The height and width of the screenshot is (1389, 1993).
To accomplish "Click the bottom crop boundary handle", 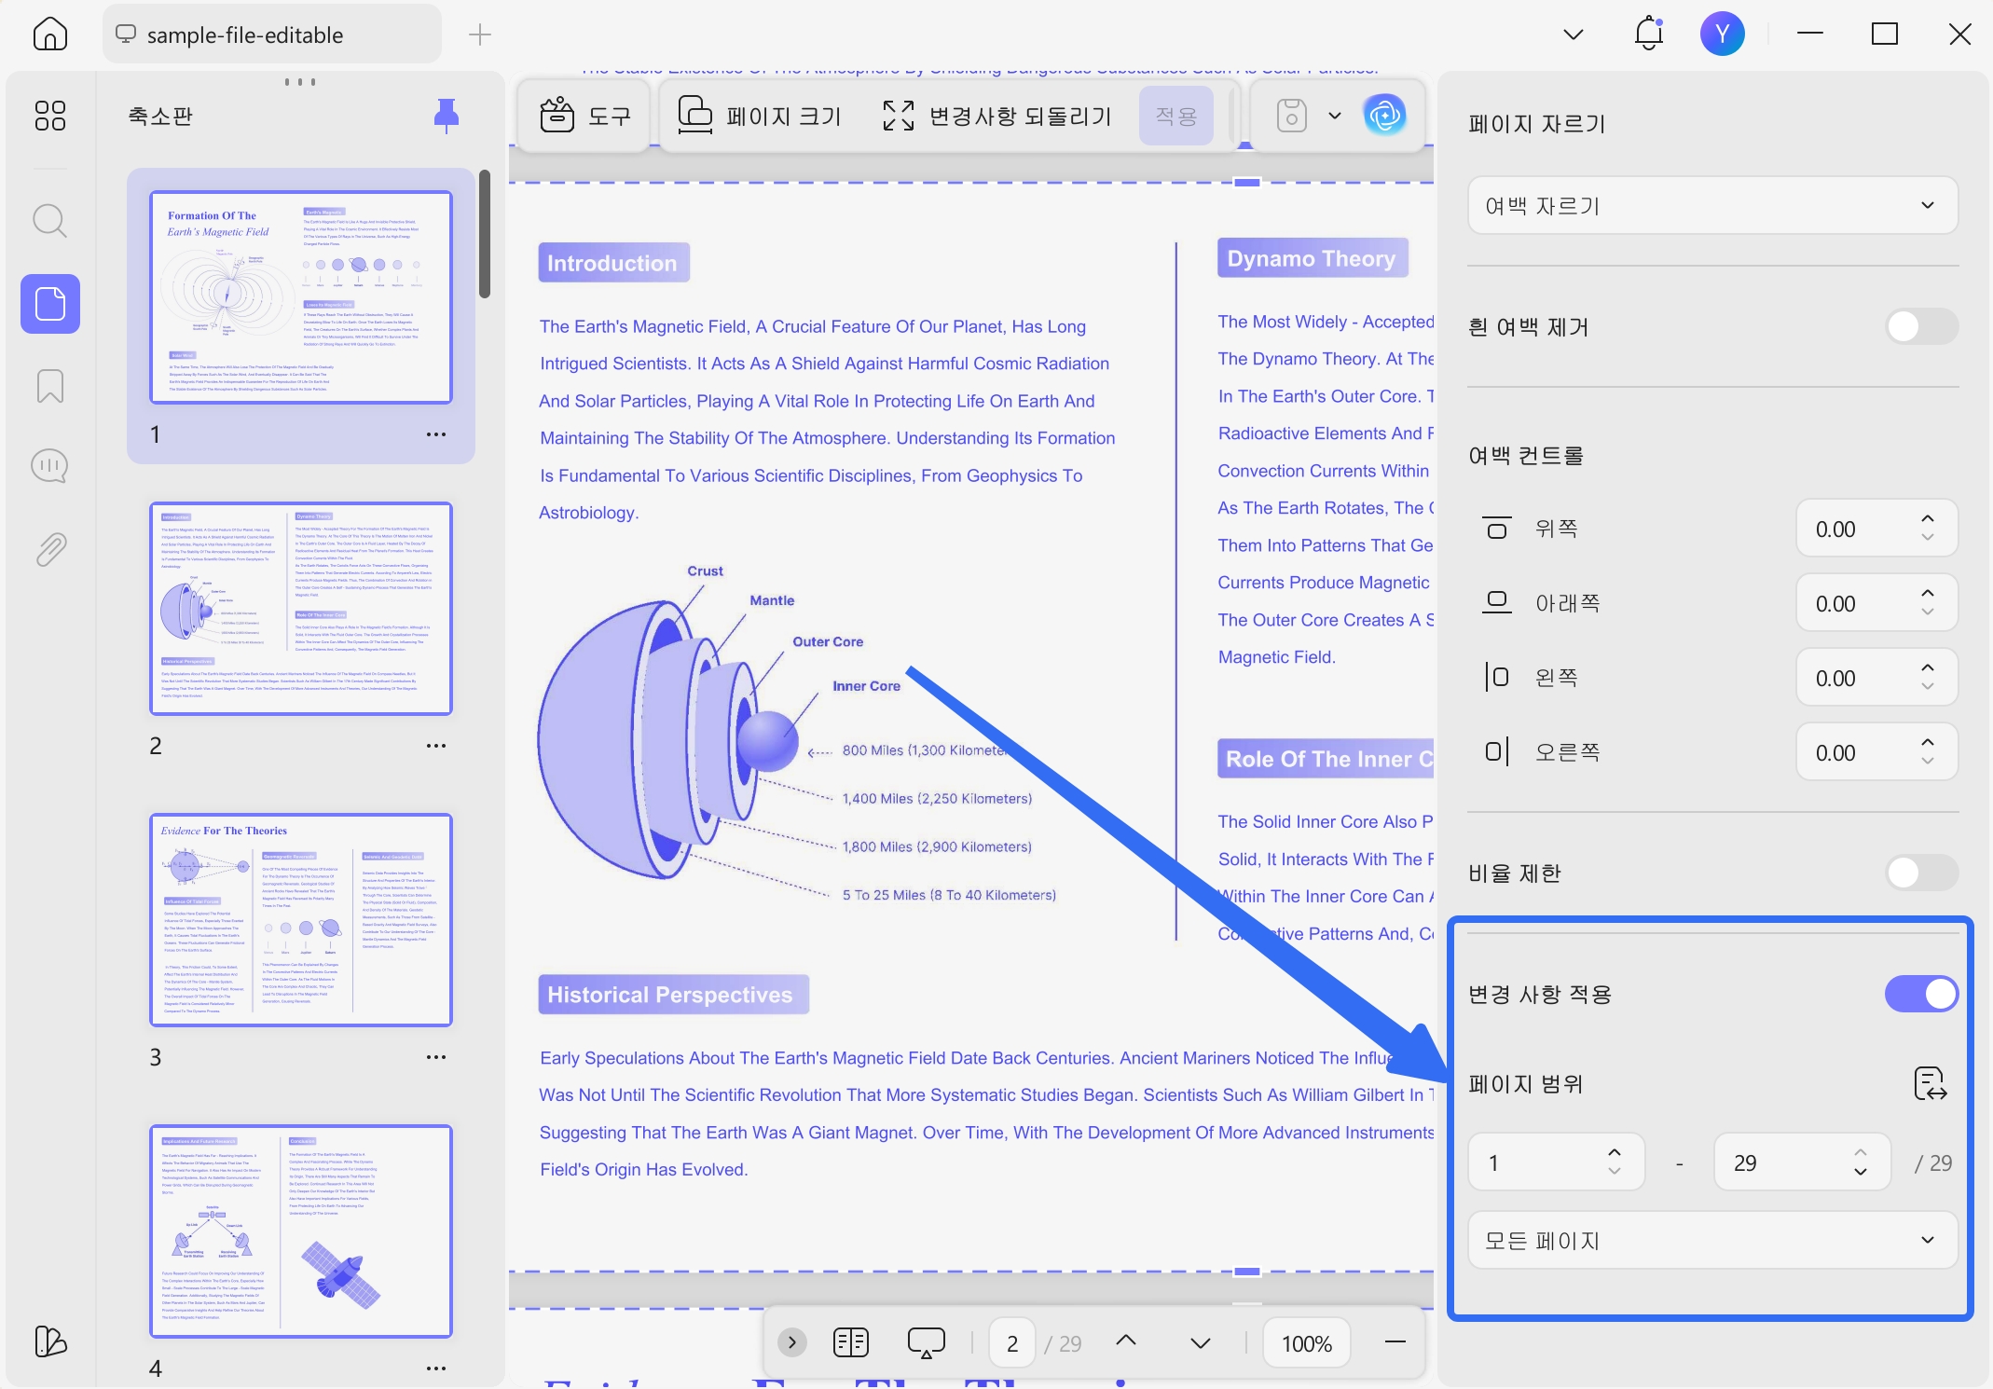I will (1247, 1272).
